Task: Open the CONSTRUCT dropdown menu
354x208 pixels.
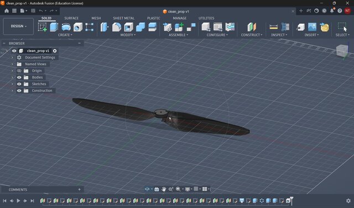Action: tap(252, 35)
